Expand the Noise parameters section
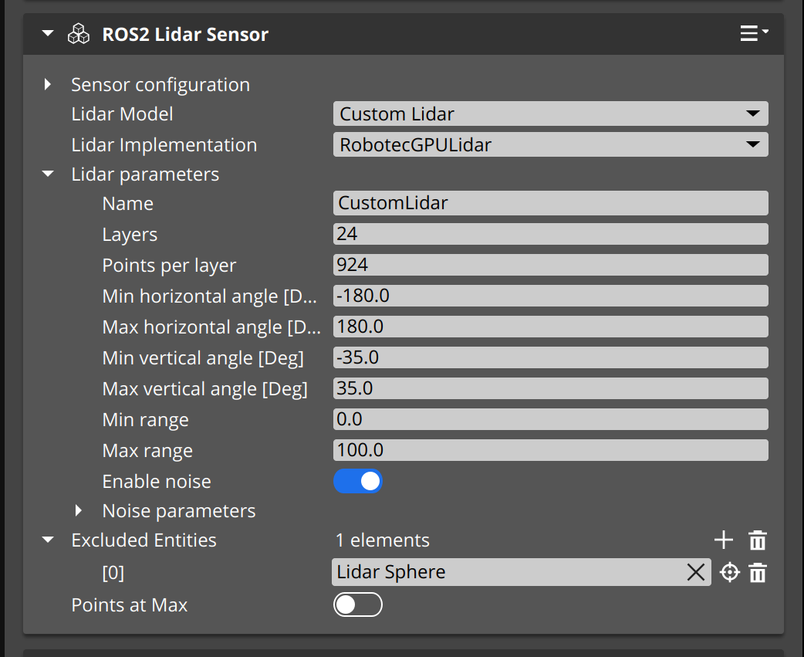The height and width of the screenshot is (657, 804). (x=79, y=510)
